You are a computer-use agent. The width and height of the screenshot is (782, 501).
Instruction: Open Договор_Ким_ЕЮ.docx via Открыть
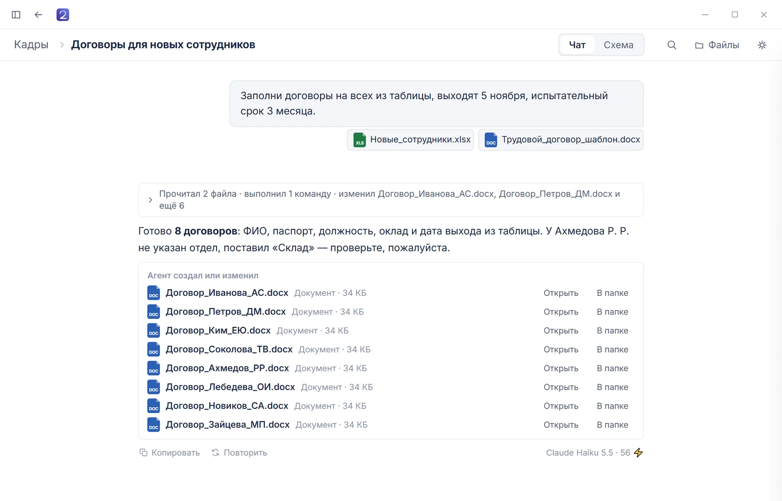click(x=561, y=331)
